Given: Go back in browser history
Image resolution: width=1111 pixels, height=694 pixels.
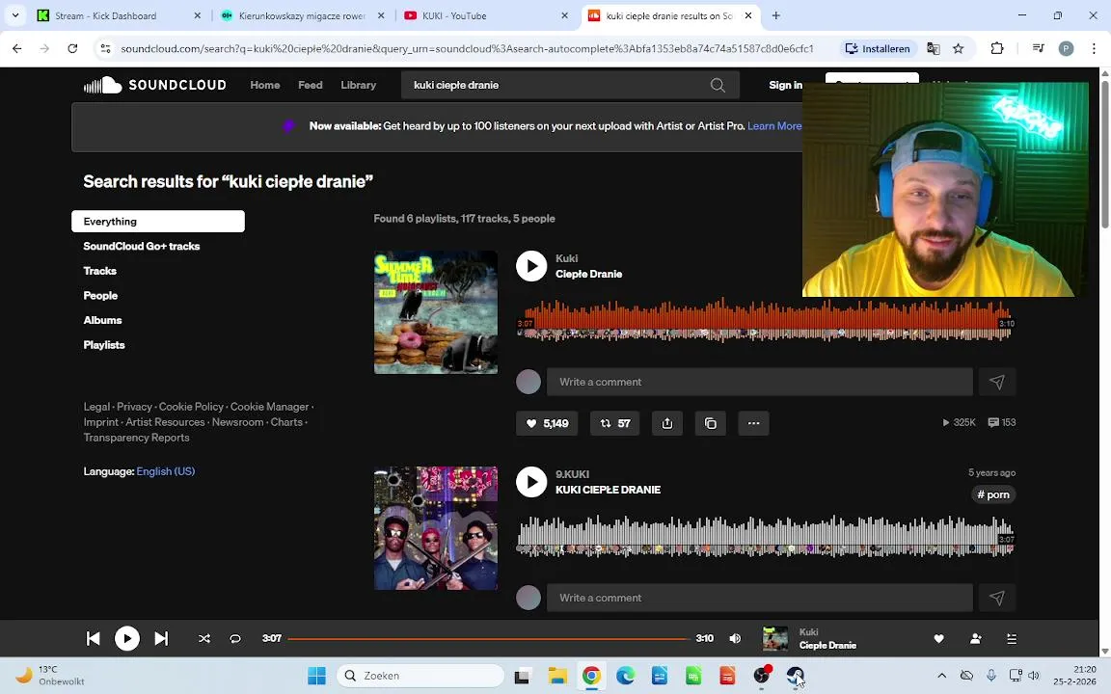Looking at the screenshot, I should (x=17, y=49).
